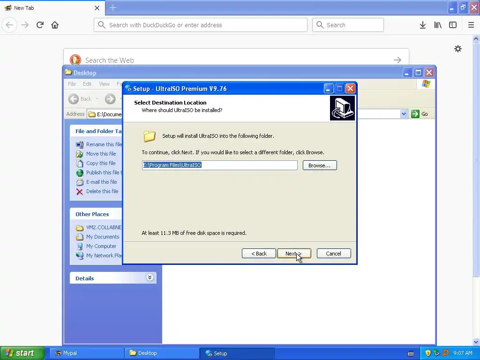
Task: Open Browse to choose install folder
Action: click(320, 165)
